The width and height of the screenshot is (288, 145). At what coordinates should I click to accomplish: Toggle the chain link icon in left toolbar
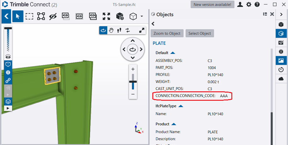pos(8,80)
